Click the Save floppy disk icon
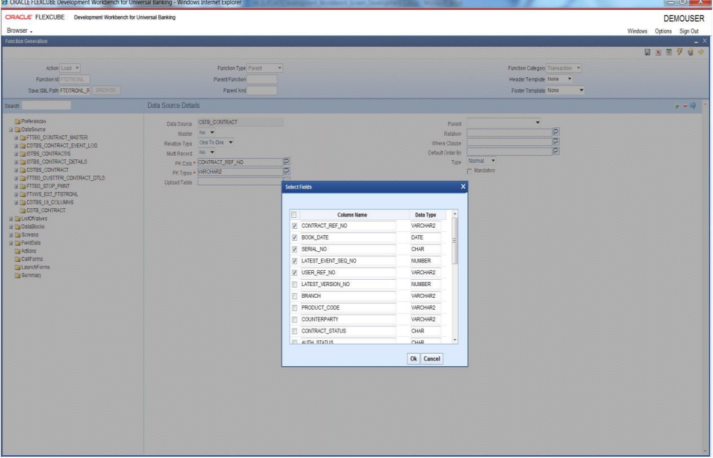Viewport: 713px width, 458px height. point(648,53)
